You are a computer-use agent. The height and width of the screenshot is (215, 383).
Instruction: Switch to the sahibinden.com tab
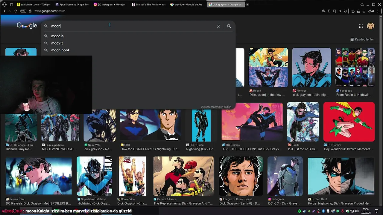(34, 4)
